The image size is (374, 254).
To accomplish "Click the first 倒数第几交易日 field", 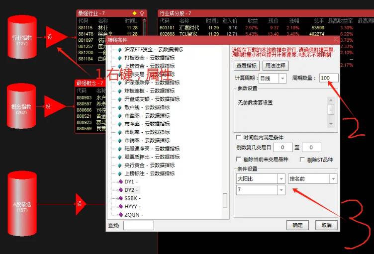I will (282, 148).
